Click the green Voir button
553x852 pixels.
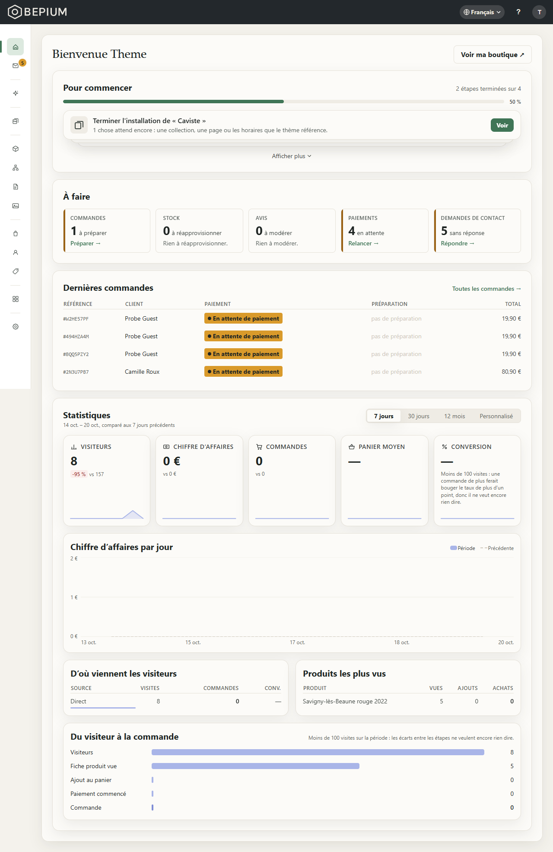click(x=502, y=125)
